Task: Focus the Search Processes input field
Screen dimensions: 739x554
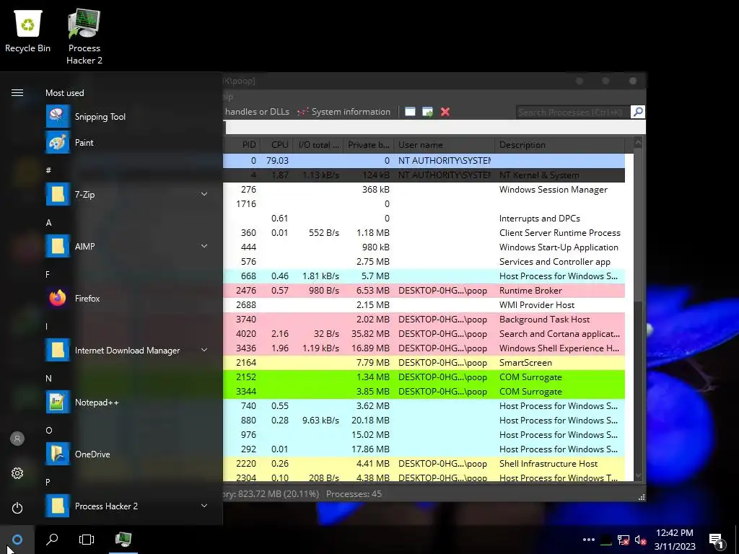Action: coord(572,112)
